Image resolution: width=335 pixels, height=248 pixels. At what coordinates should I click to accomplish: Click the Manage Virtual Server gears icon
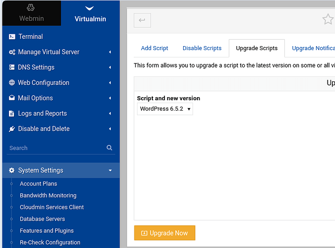[x=12, y=52]
